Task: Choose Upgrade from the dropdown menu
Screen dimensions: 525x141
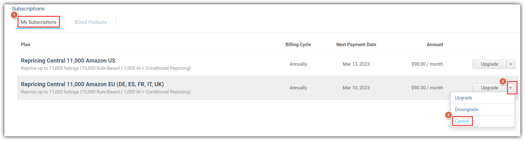Action: click(x=463, y=98)
